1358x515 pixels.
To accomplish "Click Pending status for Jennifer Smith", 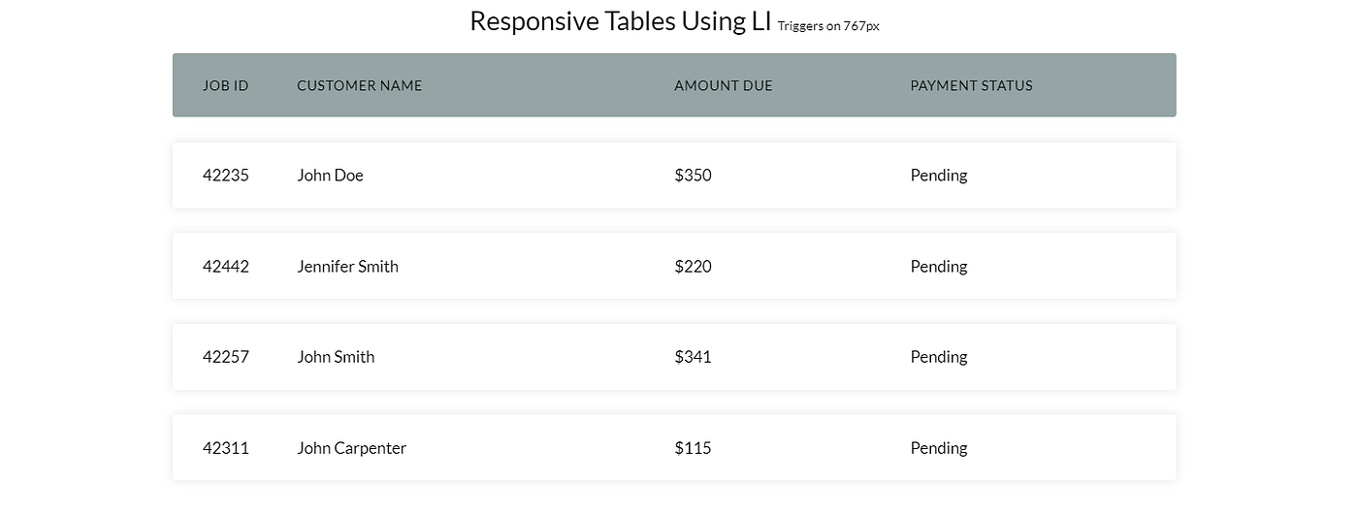I will click(x=938, y=266).
